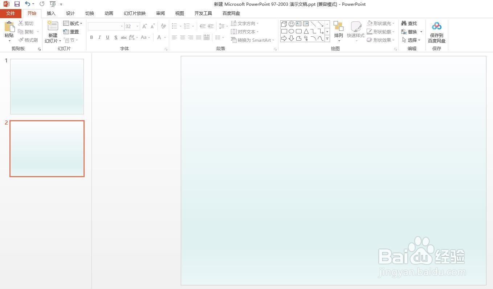Open the 文件 menu
The image size is (493, 289).
(11, 13)
